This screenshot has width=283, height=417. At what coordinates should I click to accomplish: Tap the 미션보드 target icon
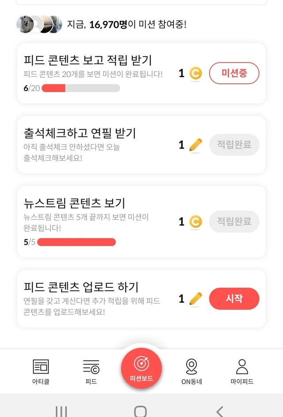coord(141,364)
